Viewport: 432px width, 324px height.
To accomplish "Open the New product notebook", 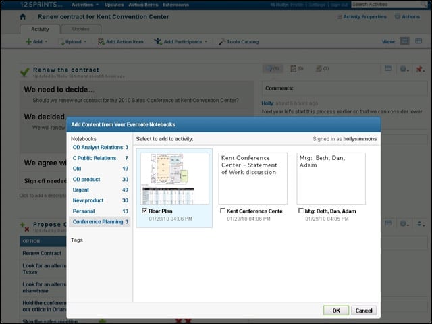I will pyautogui.click(x=101, y=200).
